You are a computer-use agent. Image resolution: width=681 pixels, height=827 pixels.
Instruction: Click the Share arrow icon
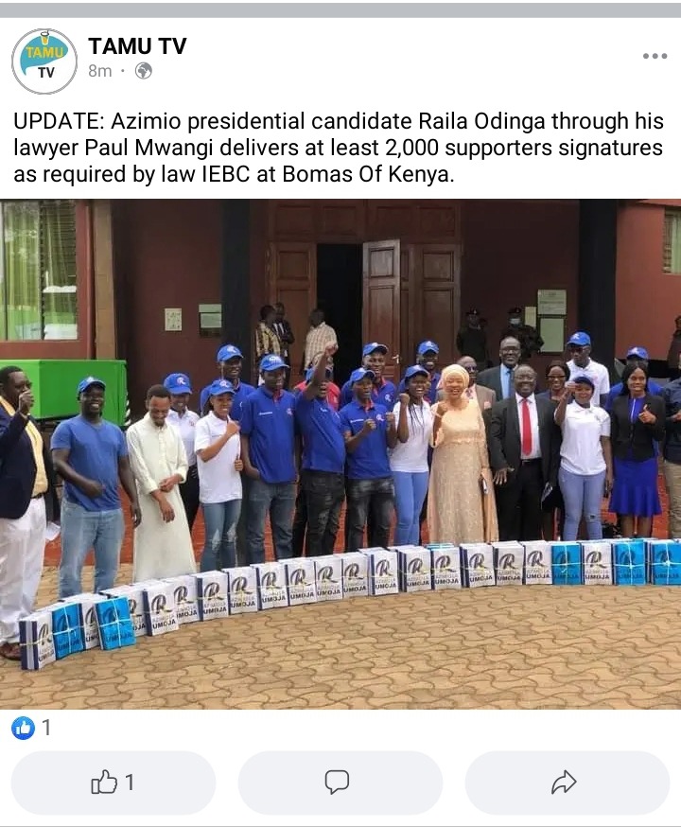tap(564, 783)
